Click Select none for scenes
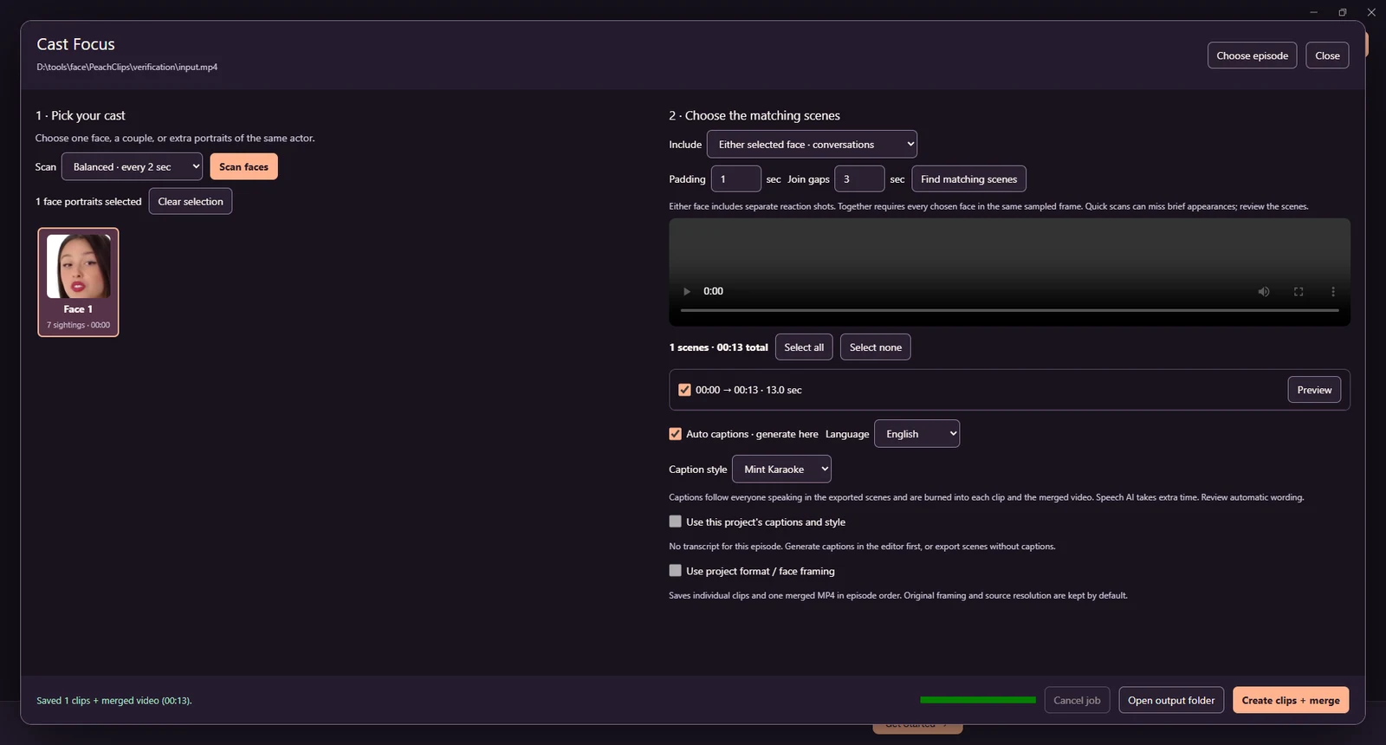Screen dimensions: 1386x745 coord(875,347)
